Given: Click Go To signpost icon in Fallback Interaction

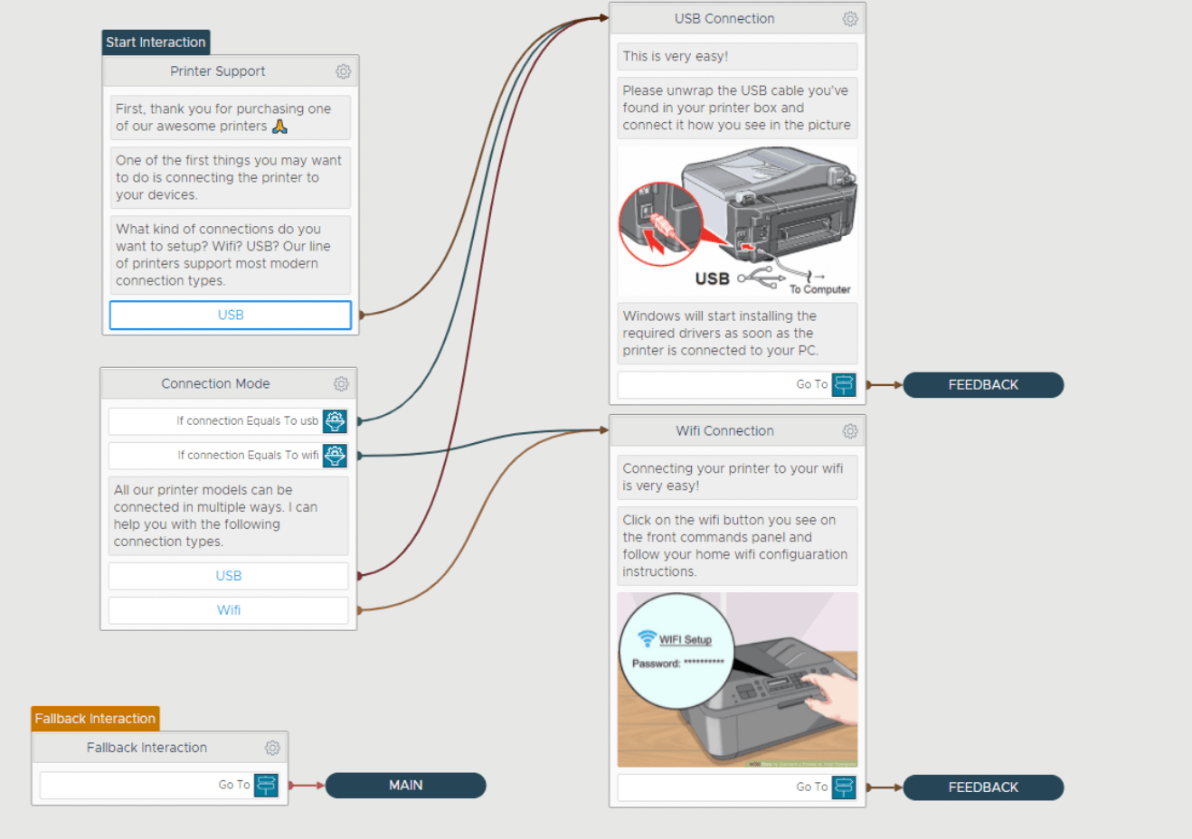Looking at the screenshot, I should [x=267, y=786].
